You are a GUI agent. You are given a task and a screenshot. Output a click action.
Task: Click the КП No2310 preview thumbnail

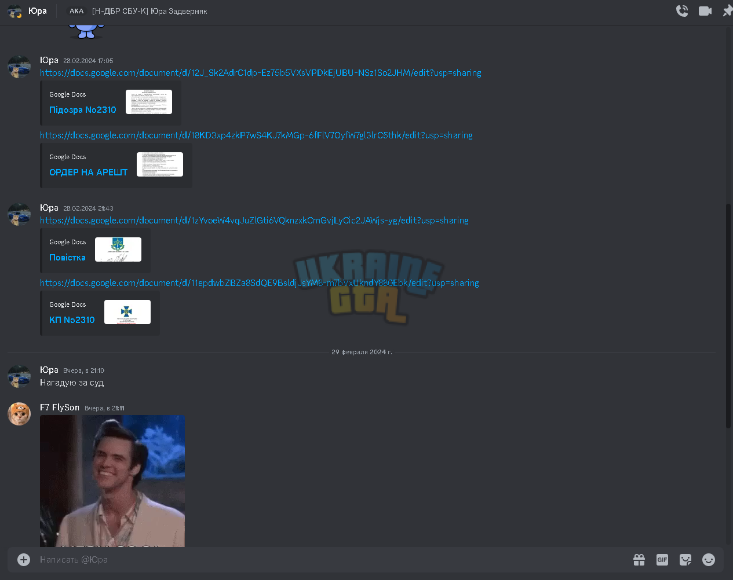click(x=127, y=312)
